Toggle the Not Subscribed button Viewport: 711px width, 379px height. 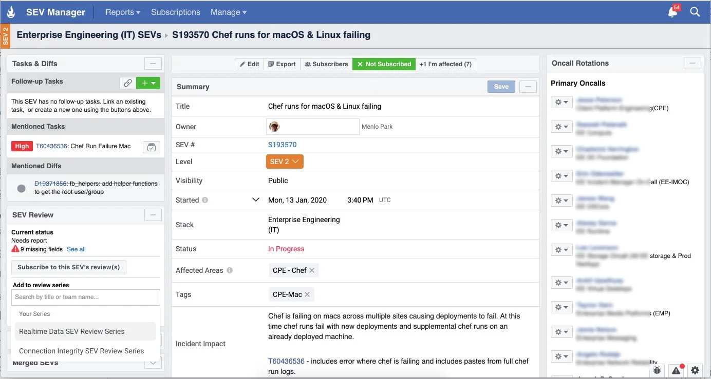(x=384, y=64)
